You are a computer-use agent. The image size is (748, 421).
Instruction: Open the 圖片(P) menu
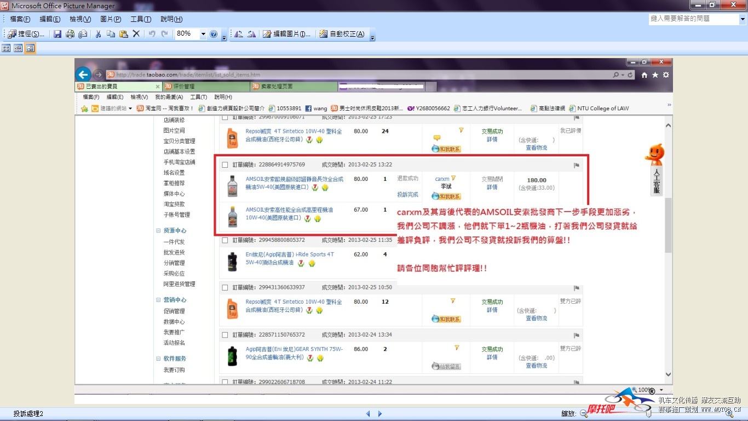(111, 19)
